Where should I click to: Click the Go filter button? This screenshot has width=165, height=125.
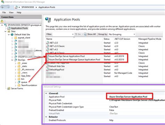click(78, 34)
